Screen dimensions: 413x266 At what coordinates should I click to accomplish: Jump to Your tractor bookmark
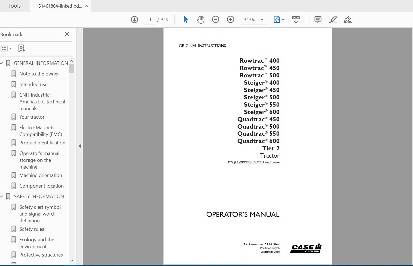coord(32,117)
